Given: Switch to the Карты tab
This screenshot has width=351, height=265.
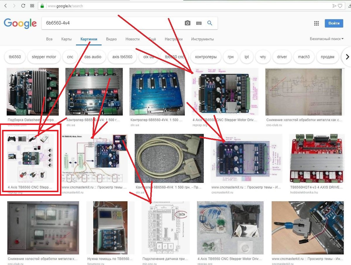Looking at the screenshot, I should tap(66, 39).
